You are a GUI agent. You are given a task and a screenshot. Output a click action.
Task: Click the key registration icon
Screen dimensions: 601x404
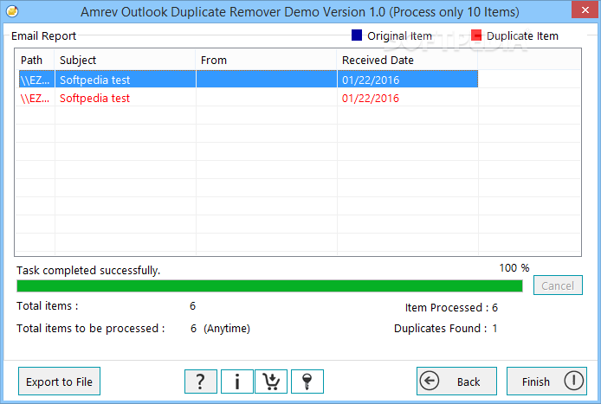point(307,382)
